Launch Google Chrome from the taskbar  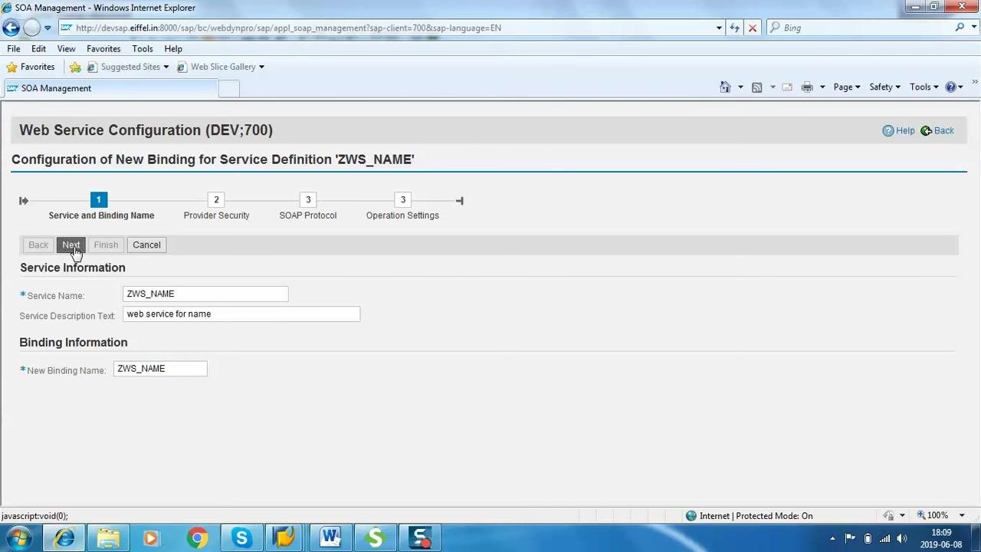pos(197,537)
